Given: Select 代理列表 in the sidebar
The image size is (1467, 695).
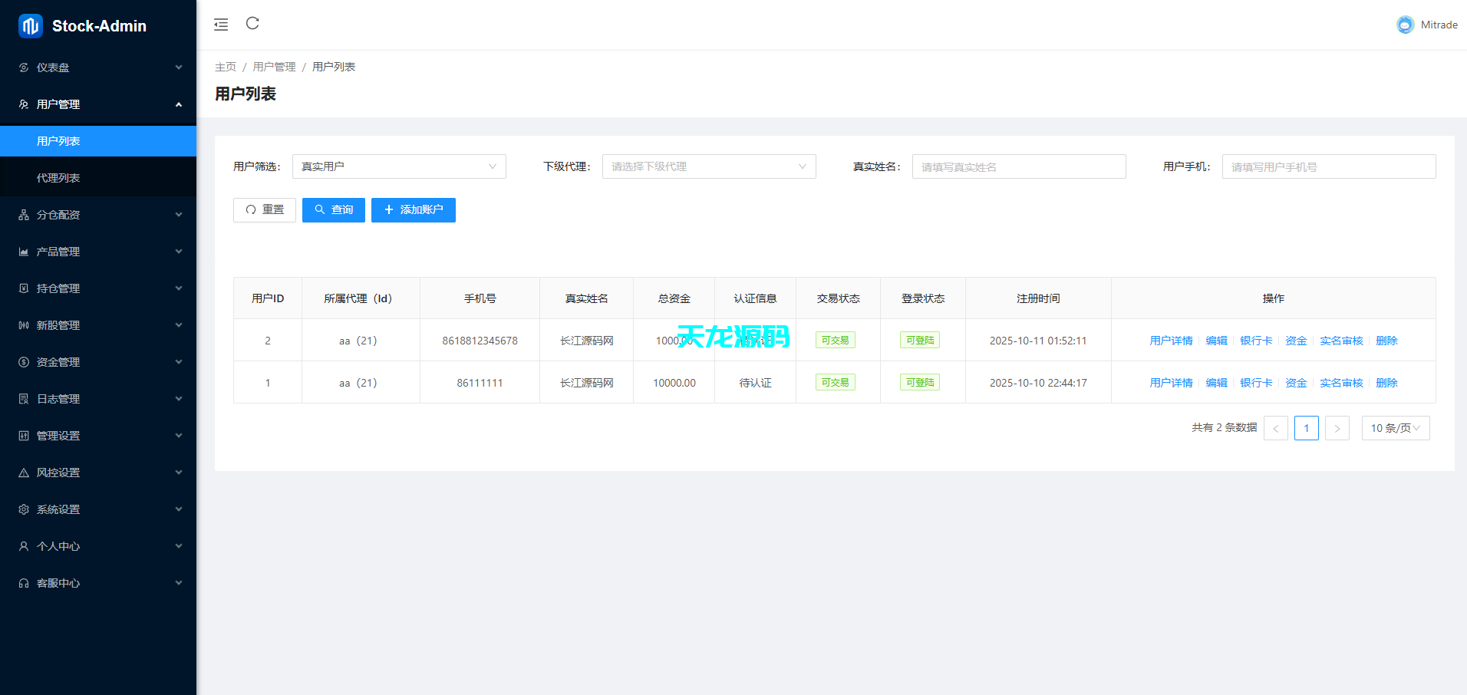Looking at the screenshot, I should point(58,178).
